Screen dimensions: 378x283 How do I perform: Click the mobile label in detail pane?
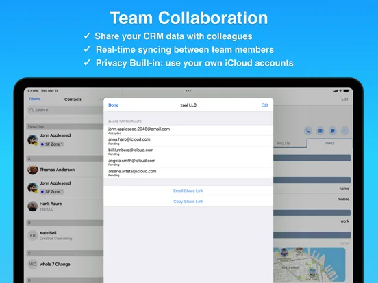tap(343, 199)
